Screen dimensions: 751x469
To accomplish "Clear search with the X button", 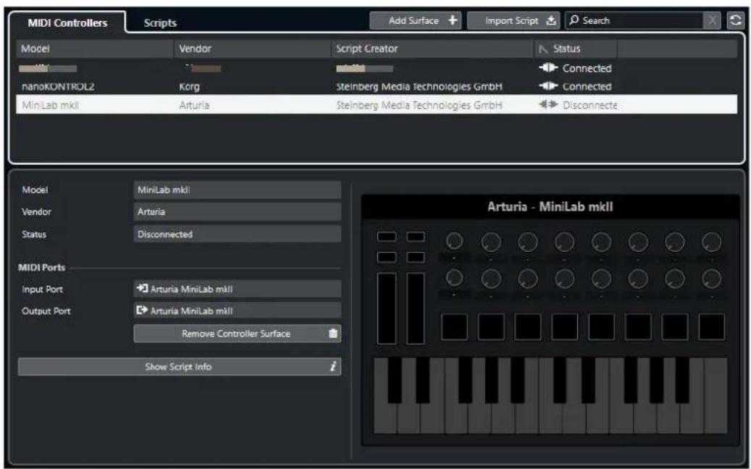I will tap(712, 20).
